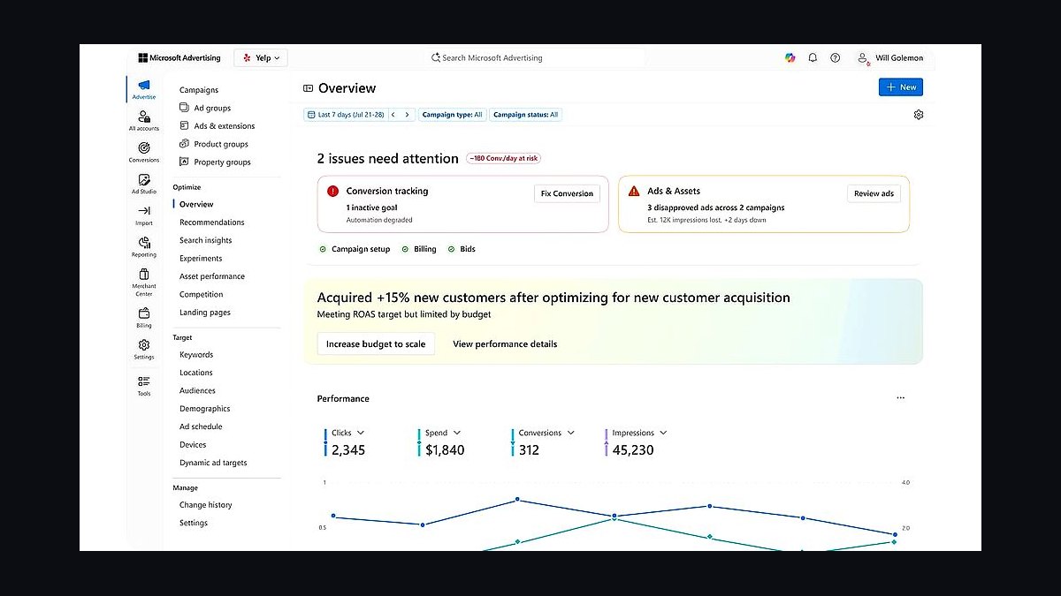This screenshot has height=596, width=1061.
Task: Open Demographics nav item
Action: click(x=205, y=409)
